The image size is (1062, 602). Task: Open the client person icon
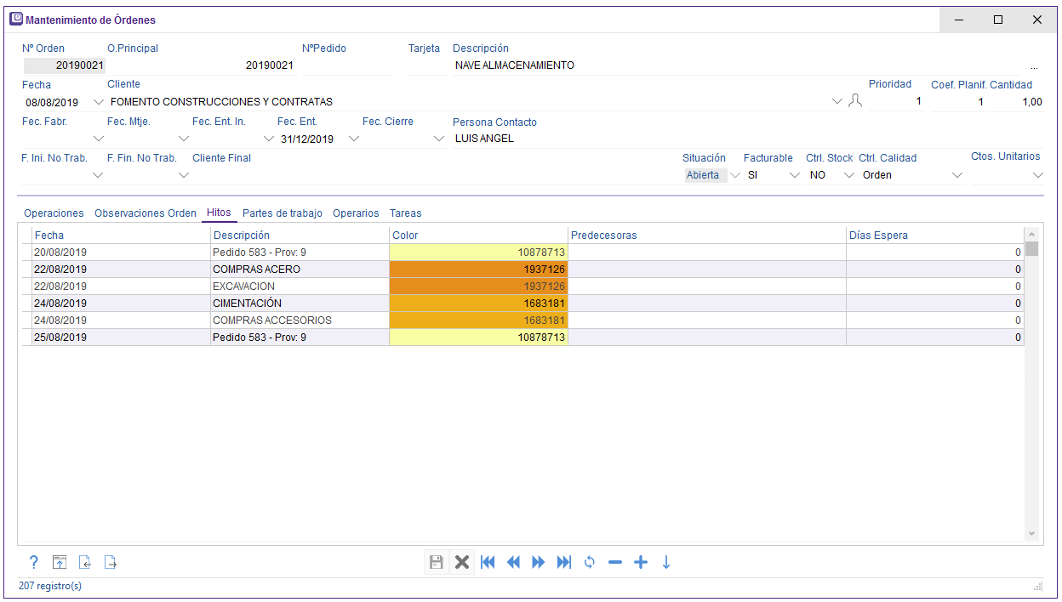pos(855,101)
